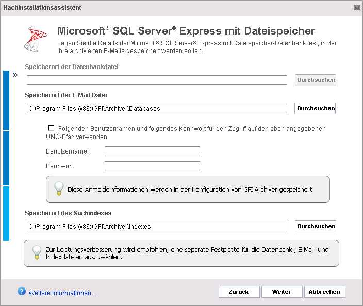Click lightbulb icon beside Anmeldeinformationen note
This screenshot has height=306, width=363.
pyautogui.click(x=59, y=189)
